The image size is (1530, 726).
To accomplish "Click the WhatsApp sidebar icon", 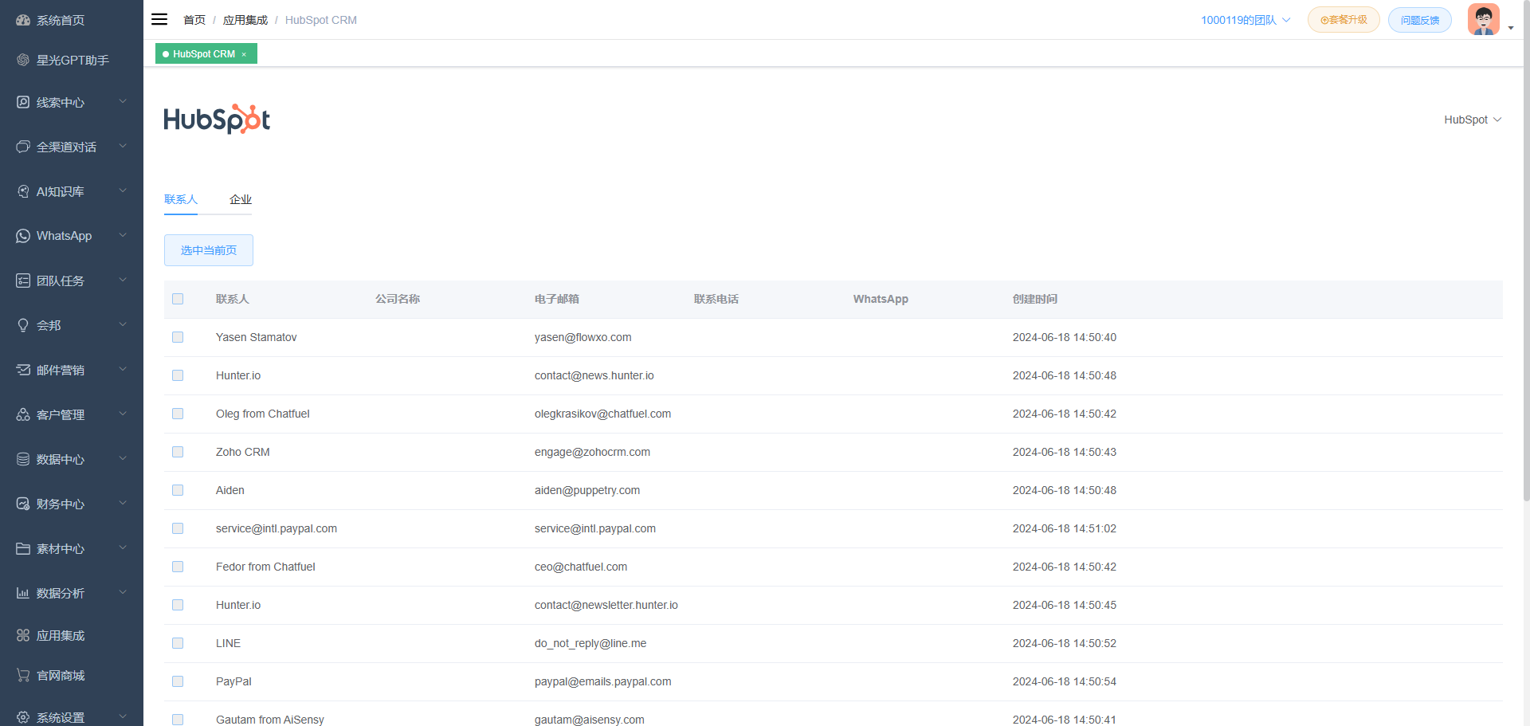I will [23, 236].
